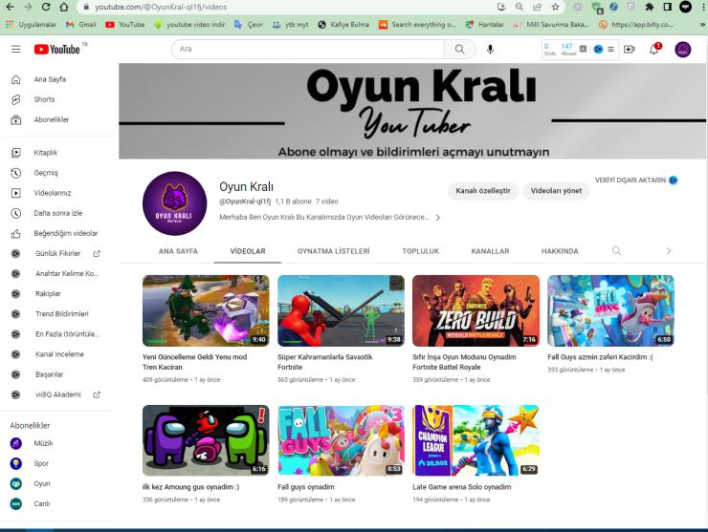
Task: Open Shorts from the sidebar
Action: pyautogui.click(x=44, y=99)
